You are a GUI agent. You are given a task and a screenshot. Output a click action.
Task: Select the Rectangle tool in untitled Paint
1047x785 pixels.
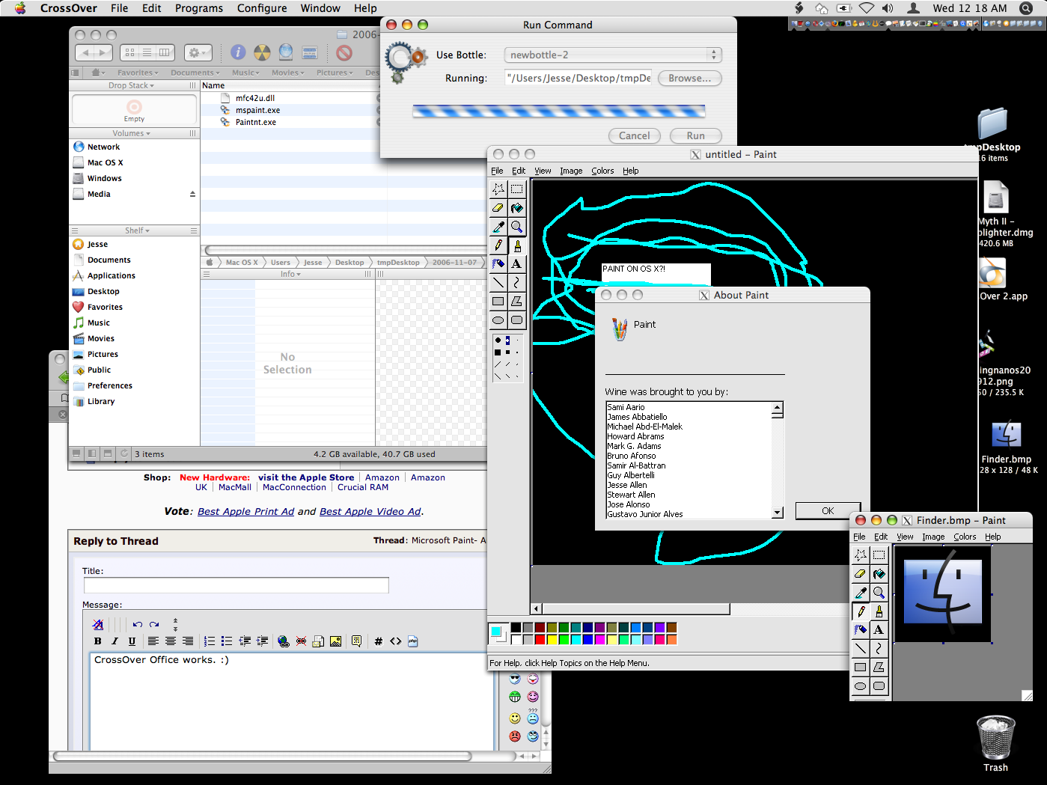[498, 302]
